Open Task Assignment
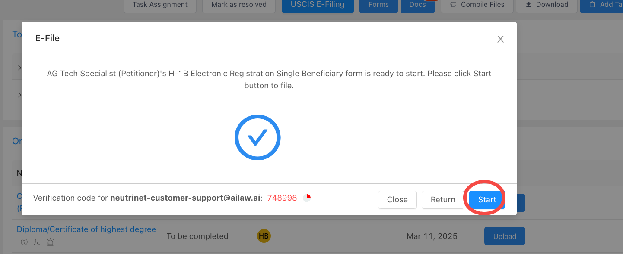Image resolution: width=623 pixels, height=254 pixels. (160, 5)
